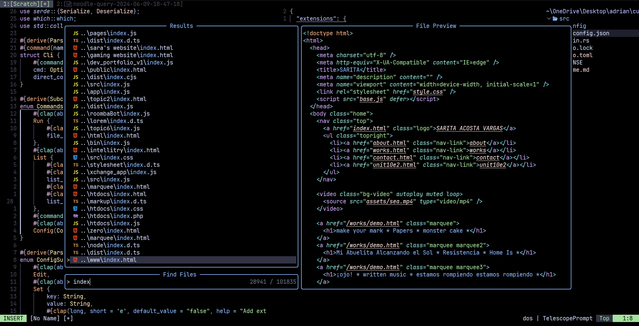Viewport: 639px width, 326px height.
Task: Select the CSS icon next to ..\src\index.css
Action: coord(75,158)
